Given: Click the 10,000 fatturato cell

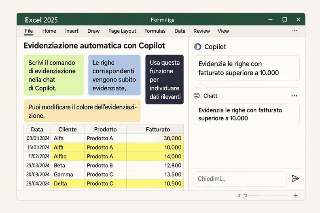Looking at the screenshot, I should pyautogui.click(x=155, y=148).
